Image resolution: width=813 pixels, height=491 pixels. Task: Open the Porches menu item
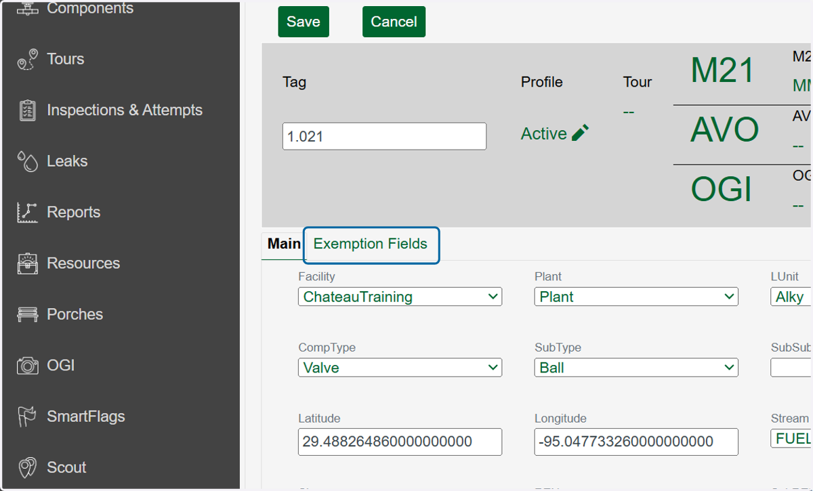[75, 314]
